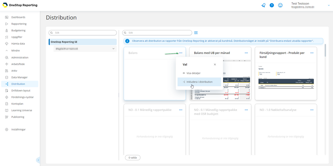Open options for Försäljningsrapport card
Screen dimensions: 333x166
(x=312, y=53)
